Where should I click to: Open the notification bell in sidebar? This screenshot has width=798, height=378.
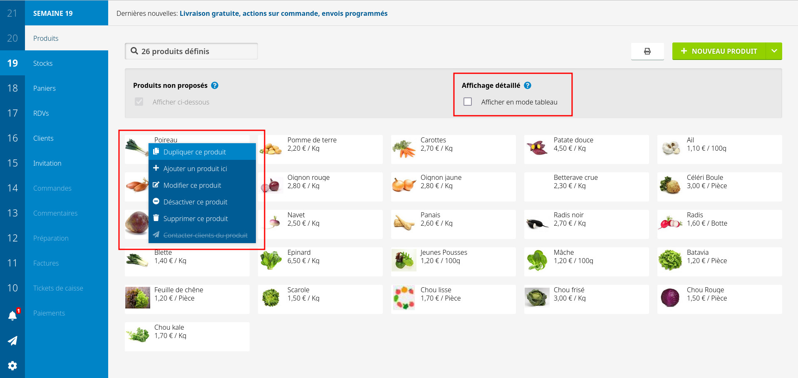[12, 316]
